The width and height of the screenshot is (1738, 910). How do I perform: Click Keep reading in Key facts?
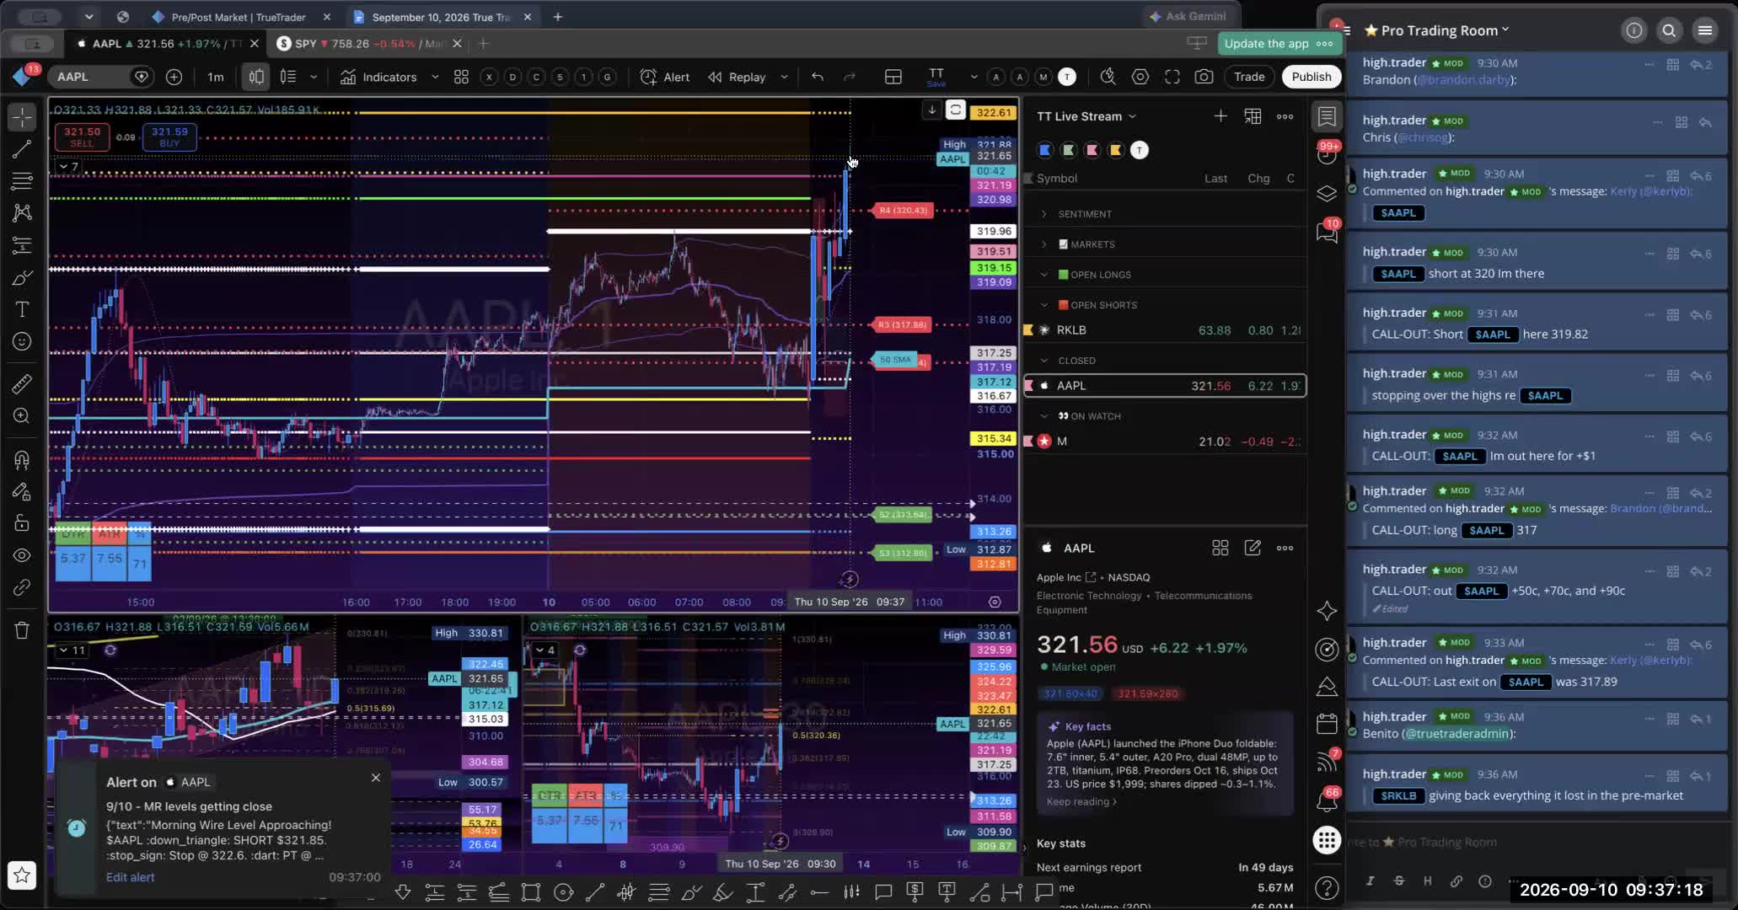(1081, 801)
